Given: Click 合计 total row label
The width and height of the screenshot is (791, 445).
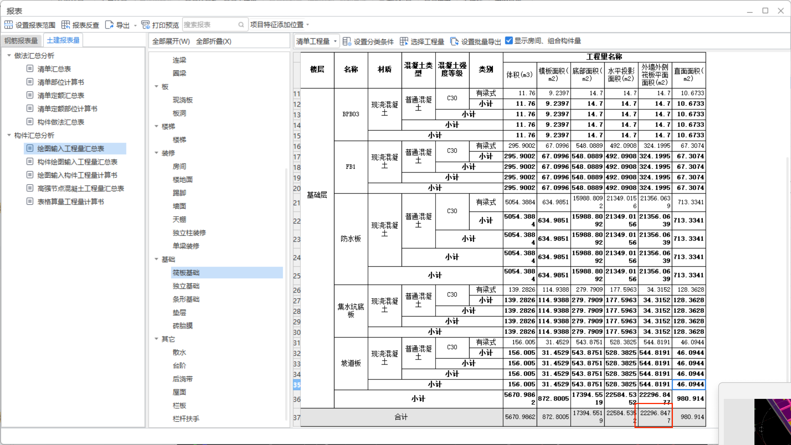Looking at the screenshot, I should pyautogui.click(x=402, y=417).
